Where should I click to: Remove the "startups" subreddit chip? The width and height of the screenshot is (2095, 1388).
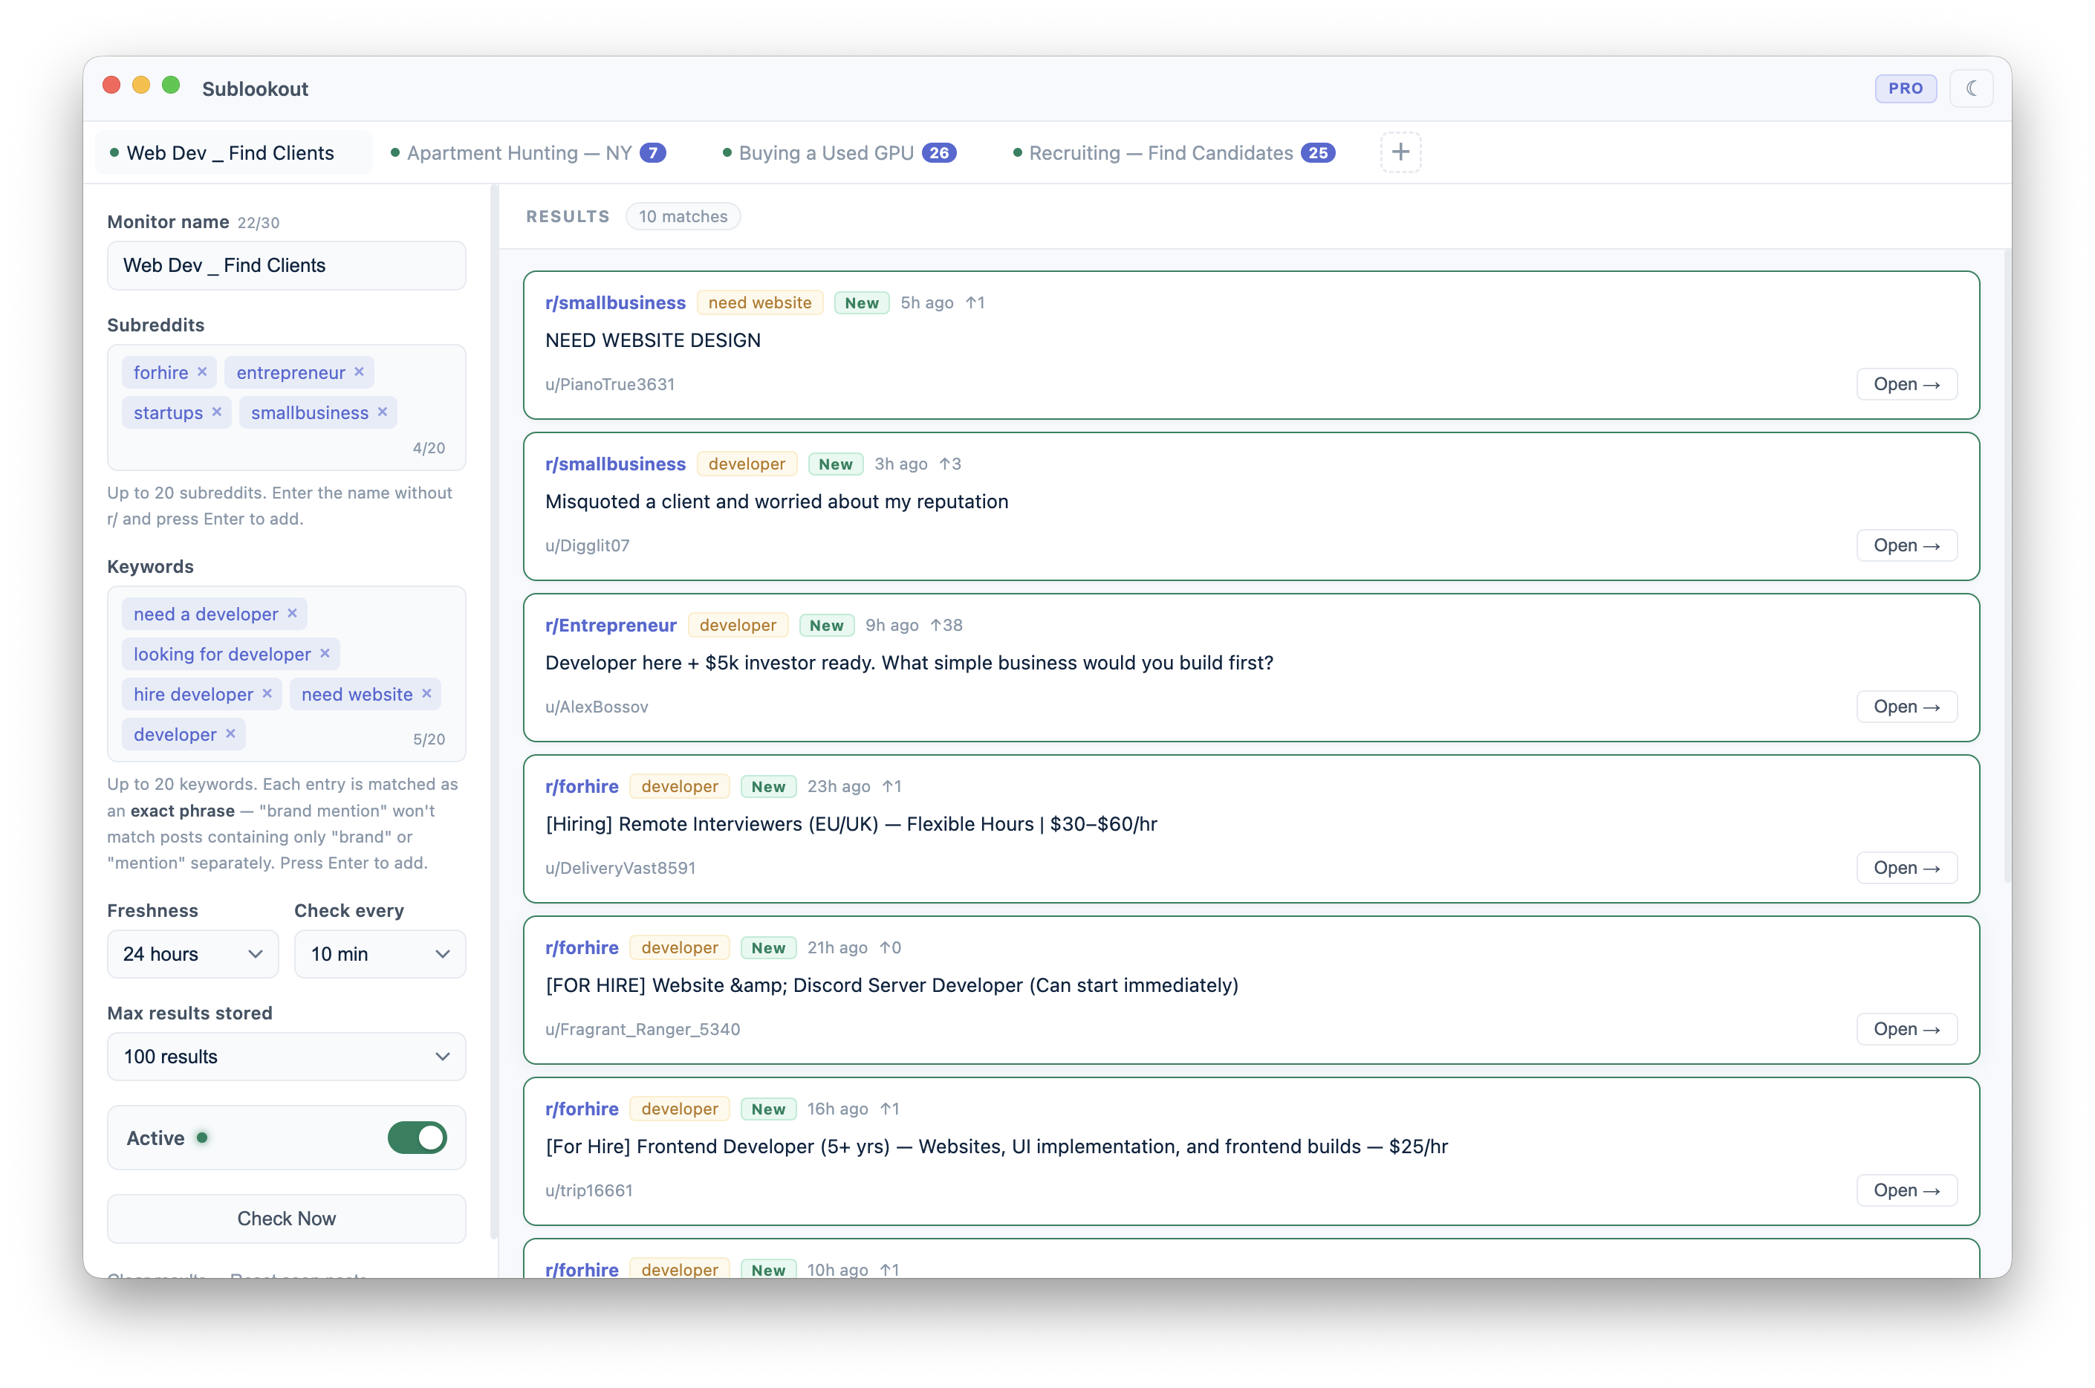(218, 412)
